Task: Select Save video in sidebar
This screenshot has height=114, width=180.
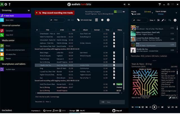Action: 15,20
